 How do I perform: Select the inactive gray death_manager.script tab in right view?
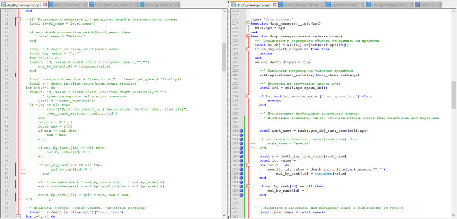click(x=302, y=5)
